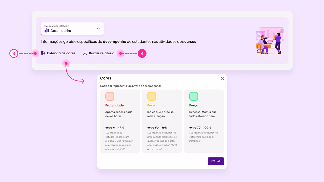Open the Selecionar relatório dropdown
Image resolution: width=324 pixels, height=182 pixels.
click(72, 29)
